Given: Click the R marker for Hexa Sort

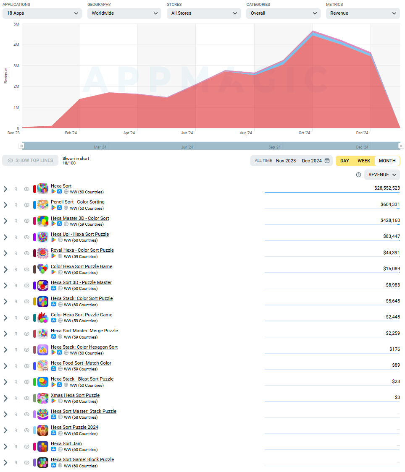Looking at the screenshot, I should 16,189.
